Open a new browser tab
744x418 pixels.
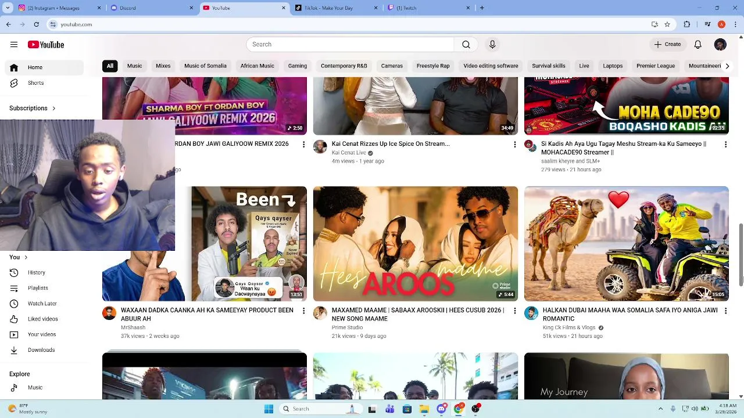[x=482, y=8]
